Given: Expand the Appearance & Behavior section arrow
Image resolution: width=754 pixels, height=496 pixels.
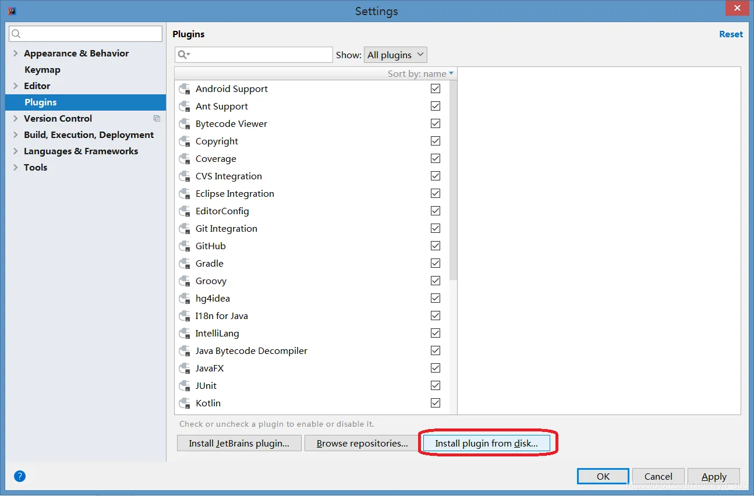Looking at the screenshot, I should pyautogui.click(x=15, y=53).
